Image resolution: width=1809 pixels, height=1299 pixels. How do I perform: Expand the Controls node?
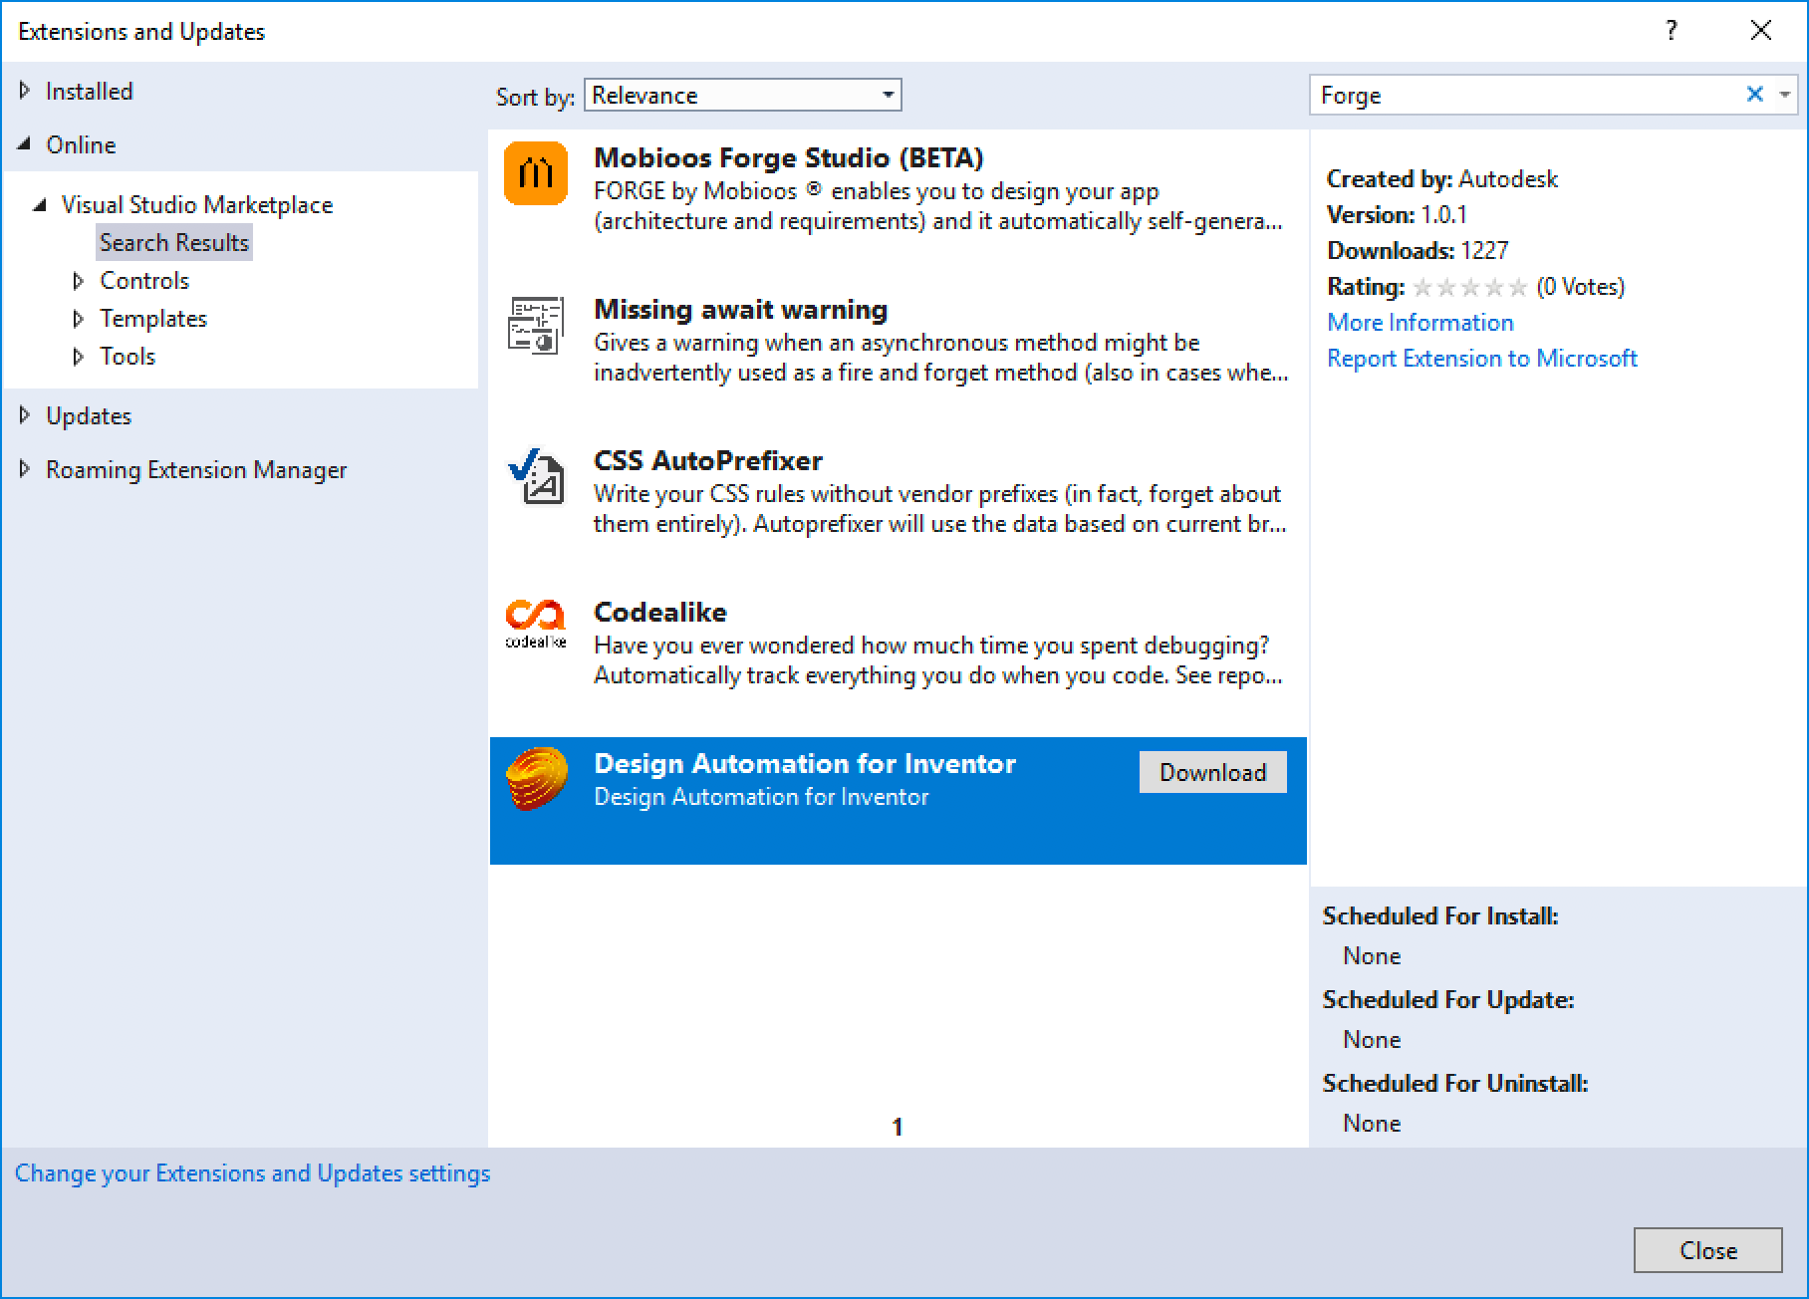[x=79, y=281]
